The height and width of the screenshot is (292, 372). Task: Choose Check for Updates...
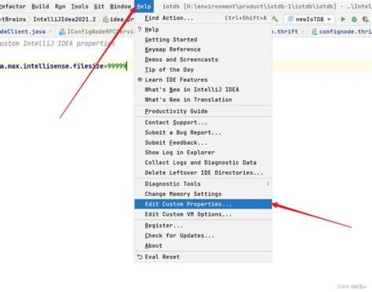pos(203,236)
